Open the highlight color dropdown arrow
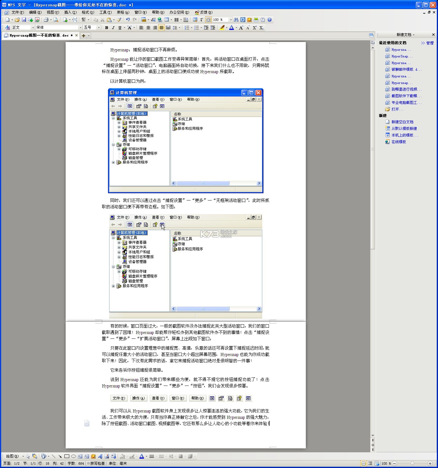 click(x=227, y=28)
